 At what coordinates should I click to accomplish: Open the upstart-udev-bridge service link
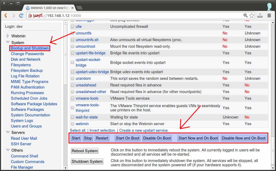[x=92, y=72]
